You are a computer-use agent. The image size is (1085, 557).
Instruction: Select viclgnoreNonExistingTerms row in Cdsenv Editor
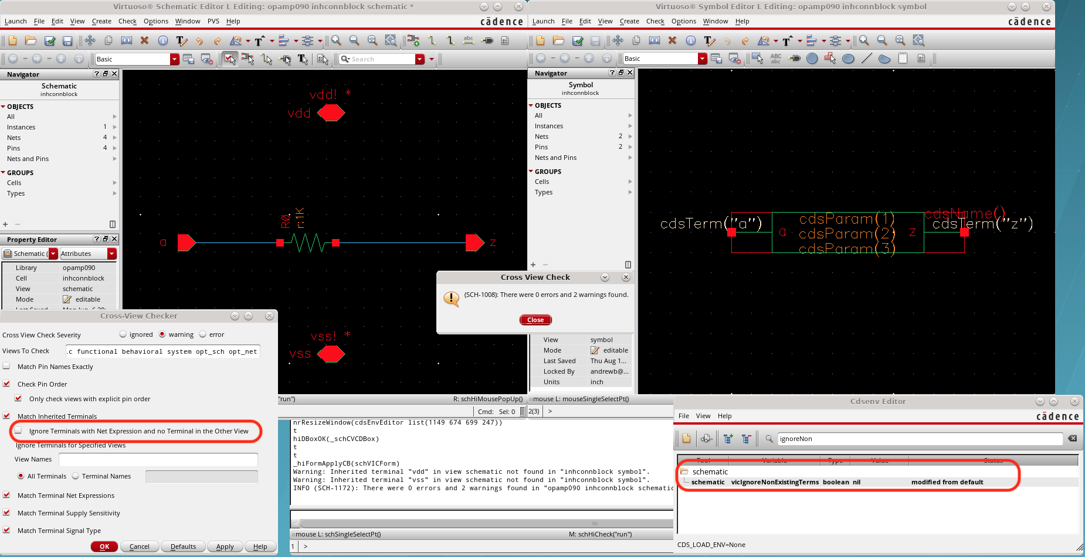coord(878,482)
